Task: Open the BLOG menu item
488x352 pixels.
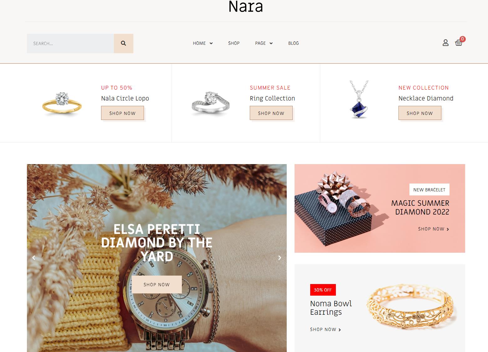Action: [x=294, y=43]
